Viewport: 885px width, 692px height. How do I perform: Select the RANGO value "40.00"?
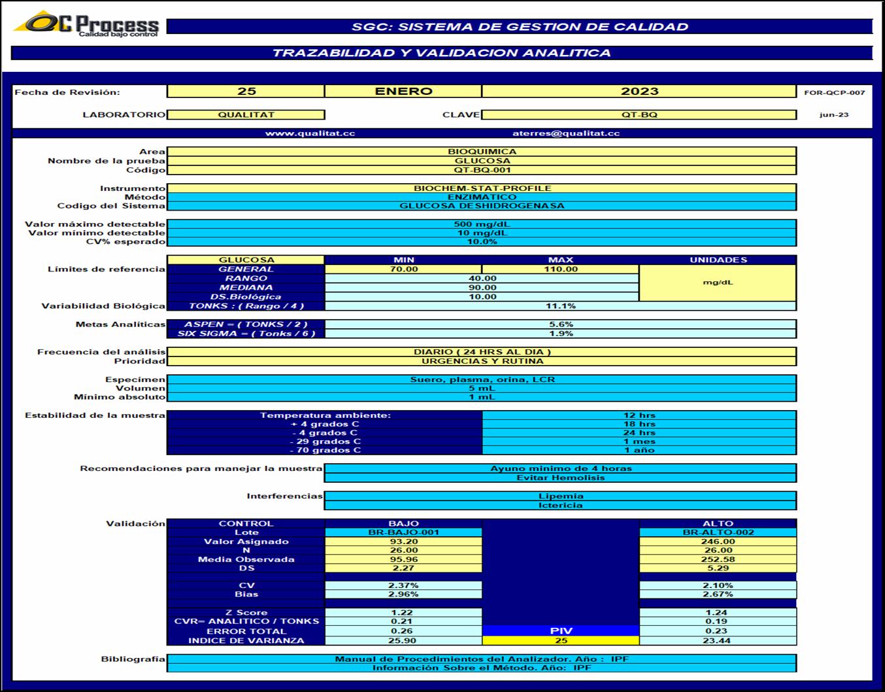482,278
